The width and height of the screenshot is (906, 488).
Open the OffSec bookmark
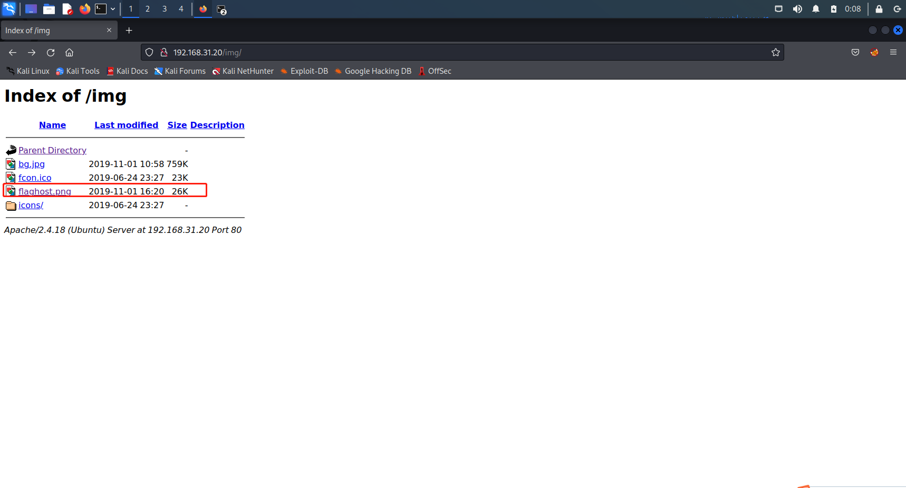point(435,71)
